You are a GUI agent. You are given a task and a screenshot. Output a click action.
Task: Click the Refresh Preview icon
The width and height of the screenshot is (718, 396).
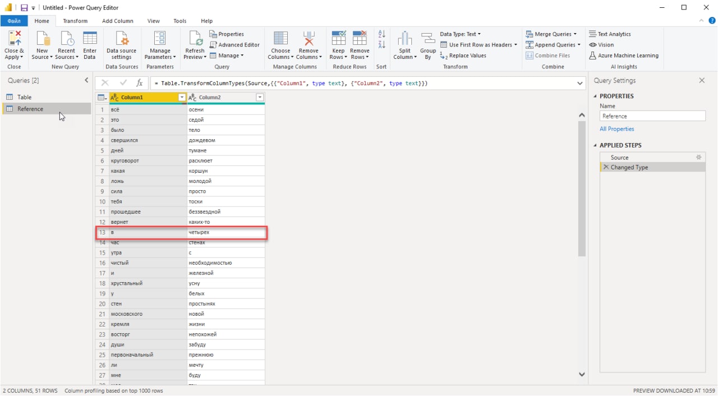click(195, 38)
